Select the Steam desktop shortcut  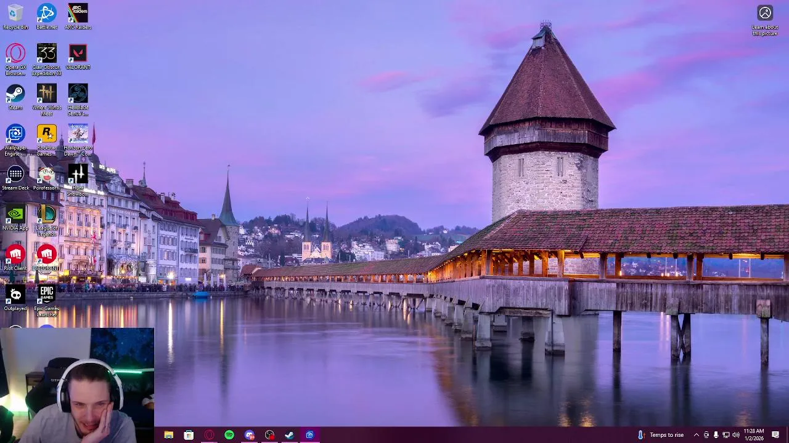[15, 97]
